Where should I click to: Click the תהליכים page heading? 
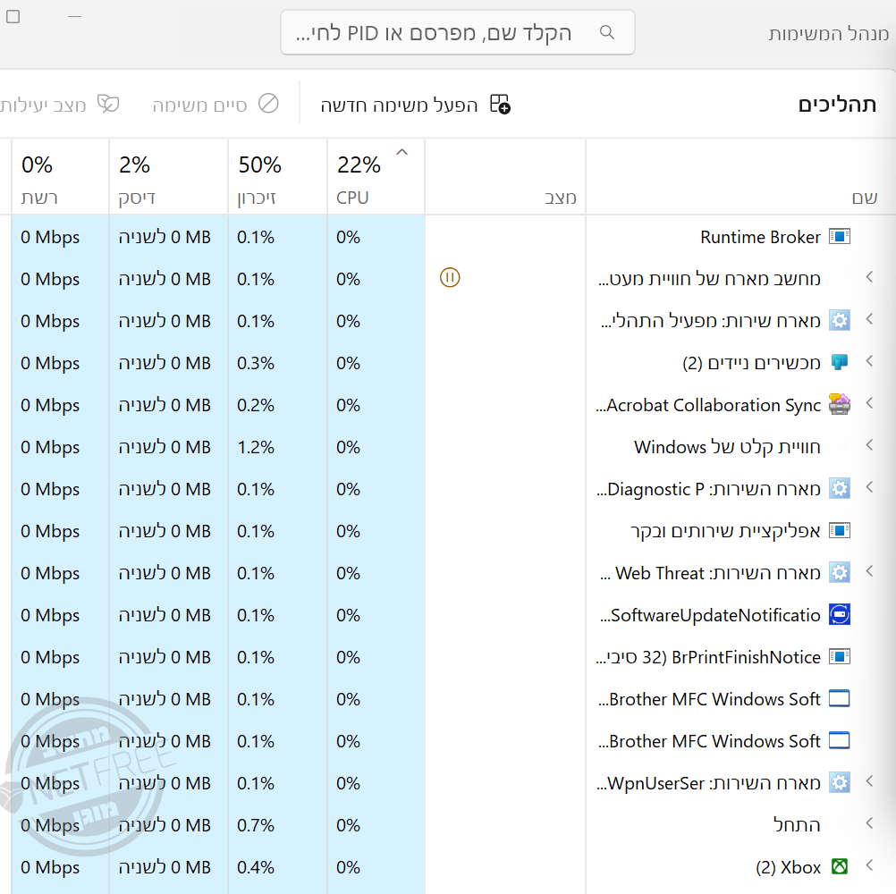click(837, 105)
